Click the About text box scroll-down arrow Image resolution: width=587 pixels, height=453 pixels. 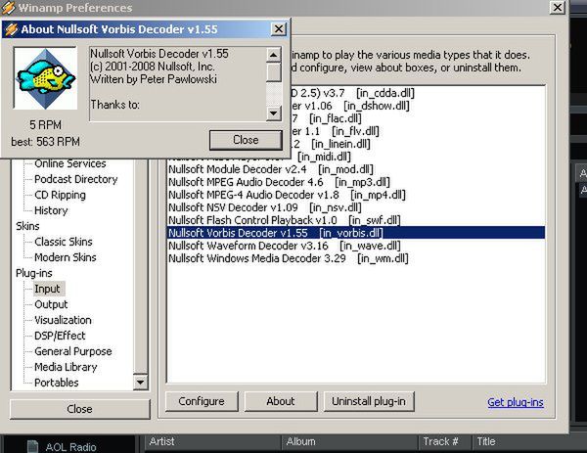coord(274,113)
